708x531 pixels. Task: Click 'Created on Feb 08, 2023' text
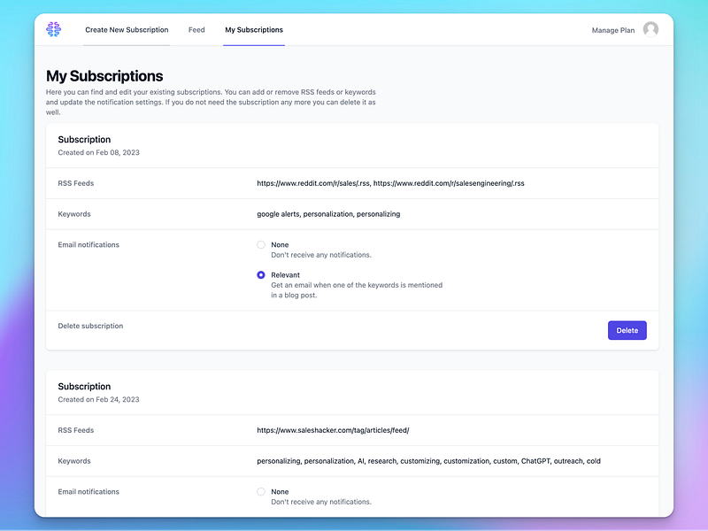tap(98, 152)
